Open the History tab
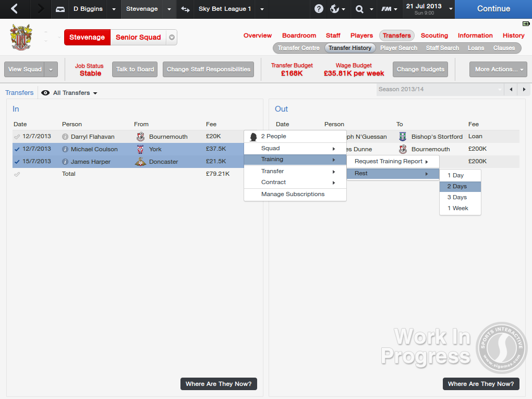 (x=513, y=35)
